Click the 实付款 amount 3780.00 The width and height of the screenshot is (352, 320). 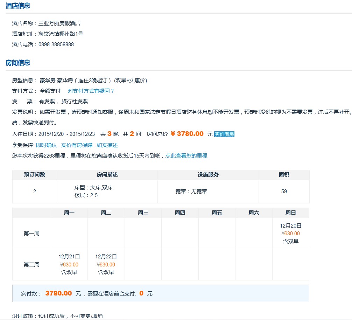[x=58, y=293]
